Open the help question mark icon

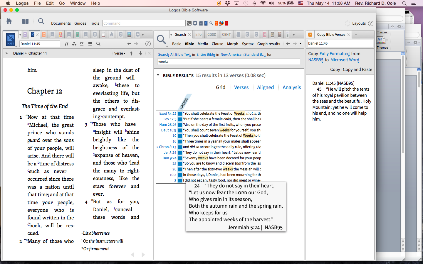(371, 23)
